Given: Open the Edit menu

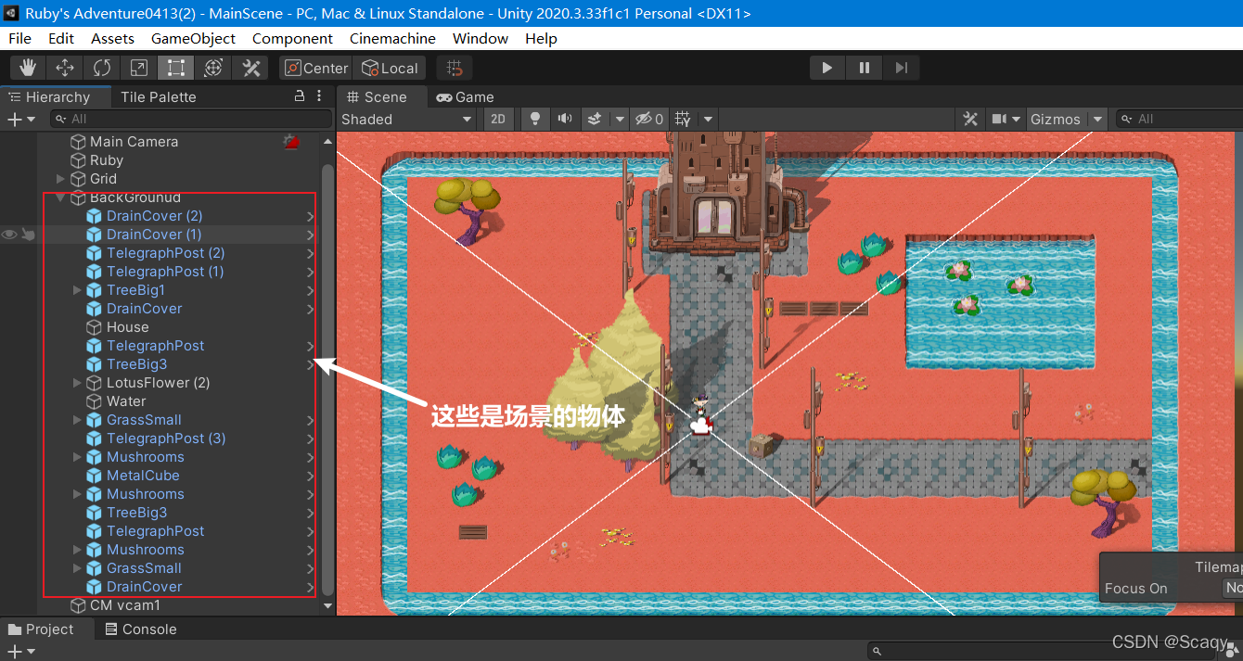Looking at the screenshot, I should (61, 38).
